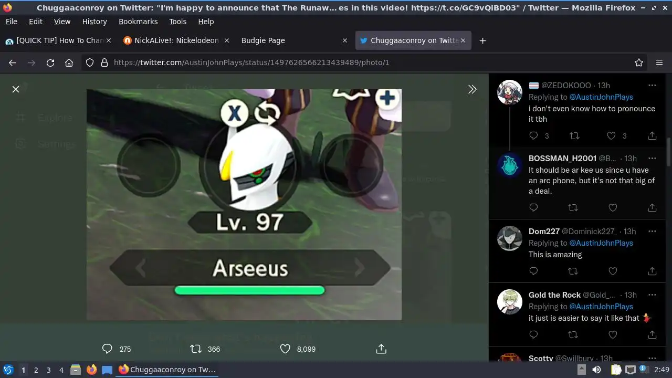Reply to Dom227's comment
The height and width of the screenshot is (378, 672).
533,271
